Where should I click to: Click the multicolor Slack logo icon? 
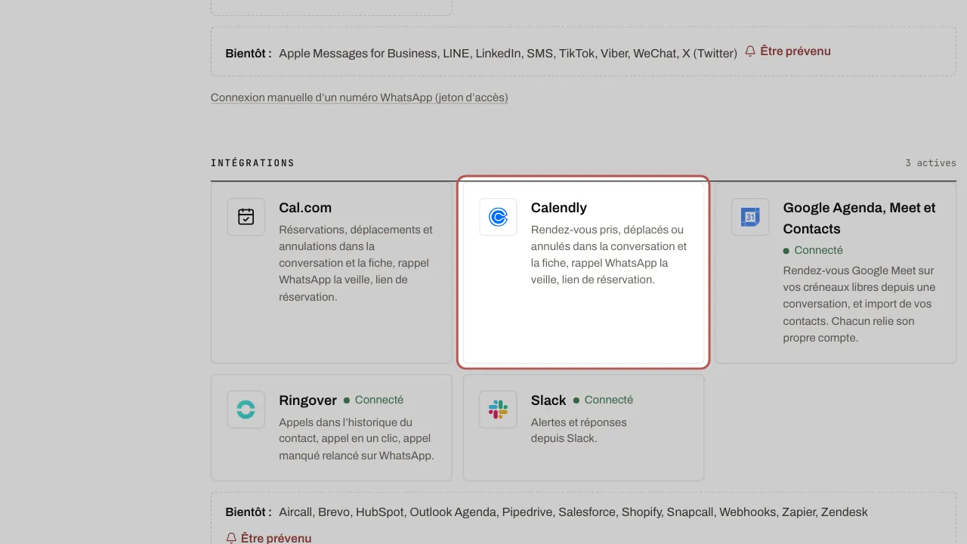tap(498, 410)
